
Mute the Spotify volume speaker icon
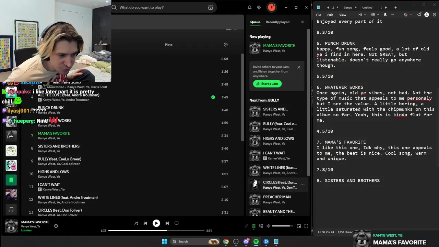[269, 226]
